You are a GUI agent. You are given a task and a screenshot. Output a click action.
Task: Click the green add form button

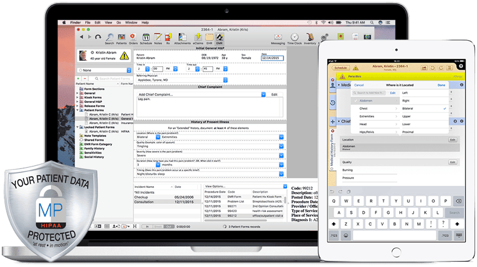[x=78, y=79]
